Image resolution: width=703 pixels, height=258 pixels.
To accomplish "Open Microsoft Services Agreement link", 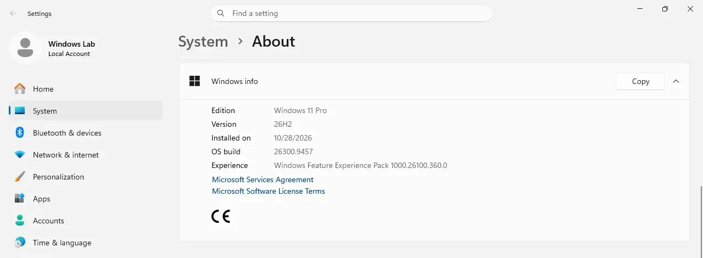I will (263, 180).
